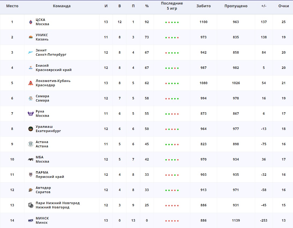Click the Avtodor Saratov team logo
The width and height of the screenshot is (293, 228).
coord(31,190)
